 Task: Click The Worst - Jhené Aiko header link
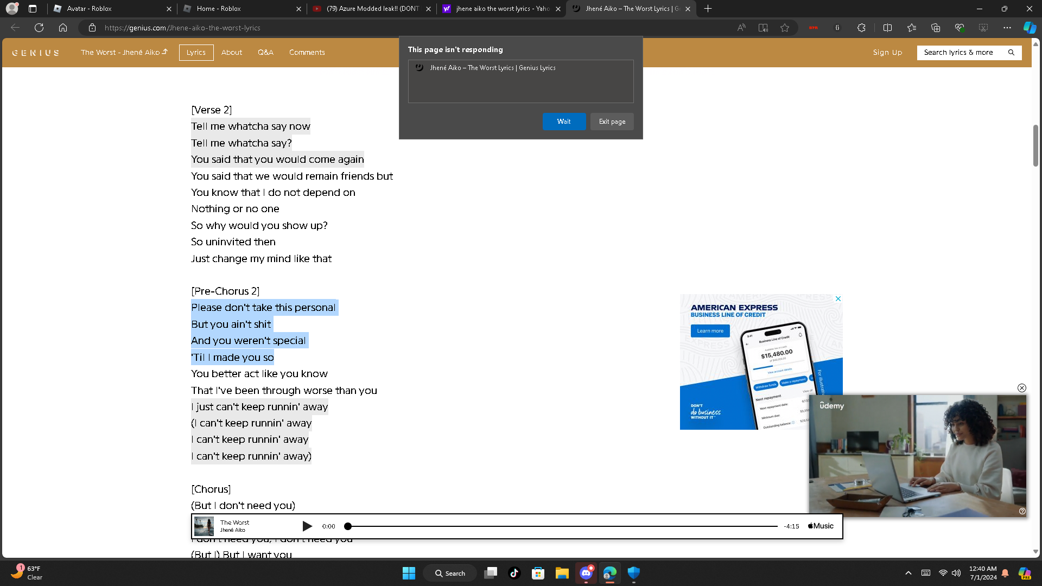click(x=124, y=53)
